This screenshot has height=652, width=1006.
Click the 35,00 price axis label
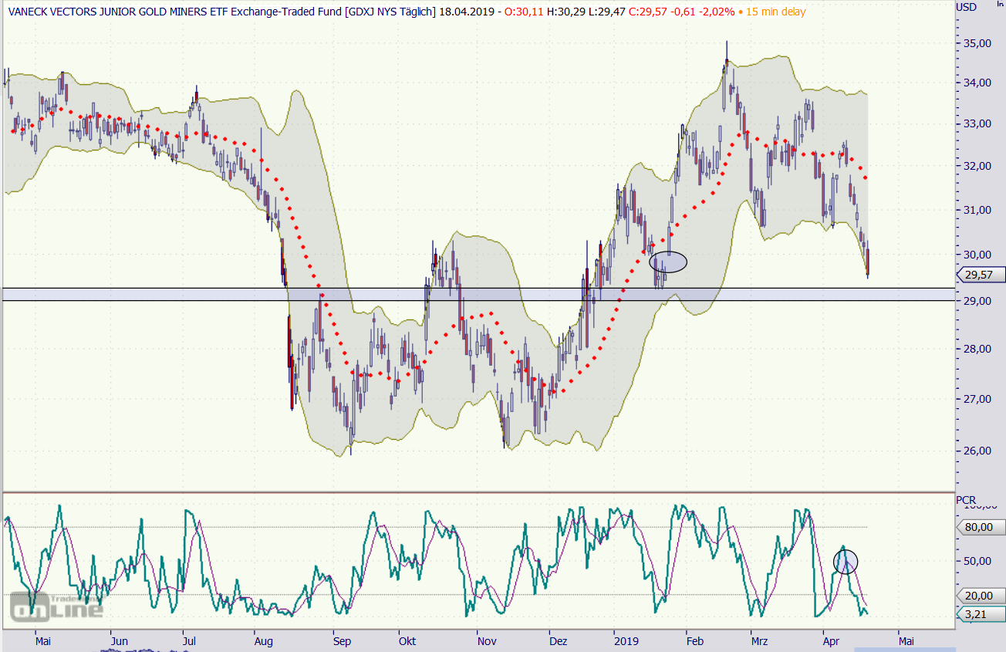pyautogui.click(x=976, y=43)
